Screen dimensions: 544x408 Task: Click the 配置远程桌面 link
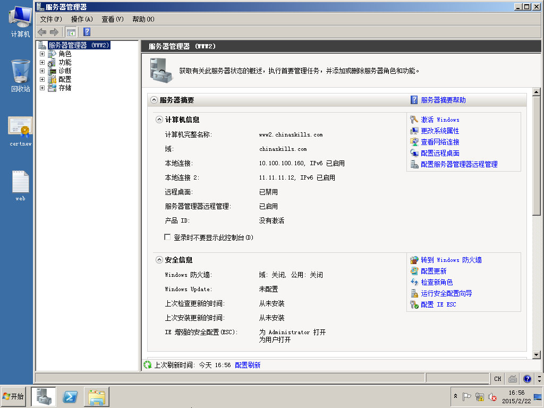click(440, 153)
